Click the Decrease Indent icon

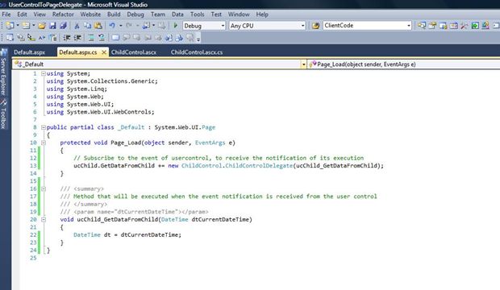click(67, 38)
